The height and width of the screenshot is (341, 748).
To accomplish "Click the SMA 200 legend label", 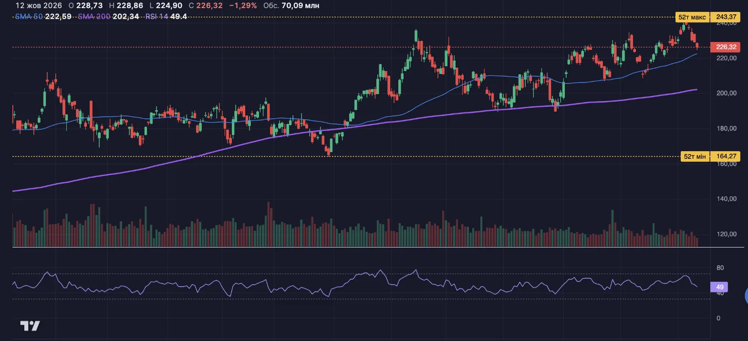I will (x=94, y=16).
